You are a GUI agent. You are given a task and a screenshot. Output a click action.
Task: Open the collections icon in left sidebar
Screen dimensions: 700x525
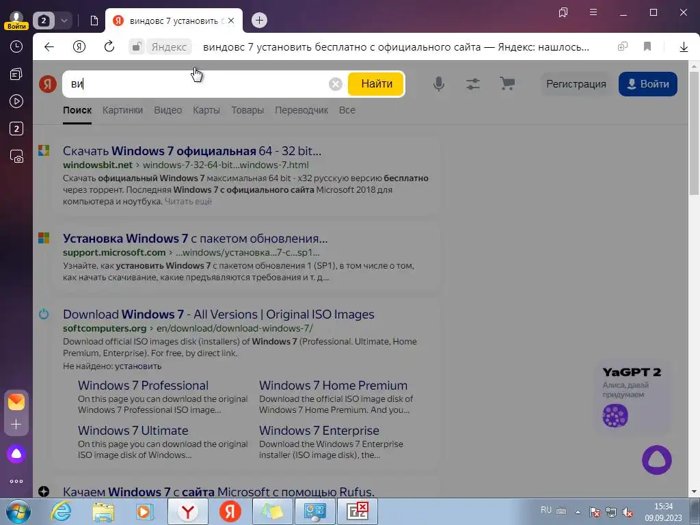pyautogui.click(x=16, y=74)
